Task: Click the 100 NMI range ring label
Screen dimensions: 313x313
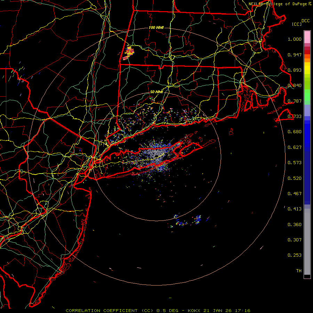Action: tap(156, 27)
